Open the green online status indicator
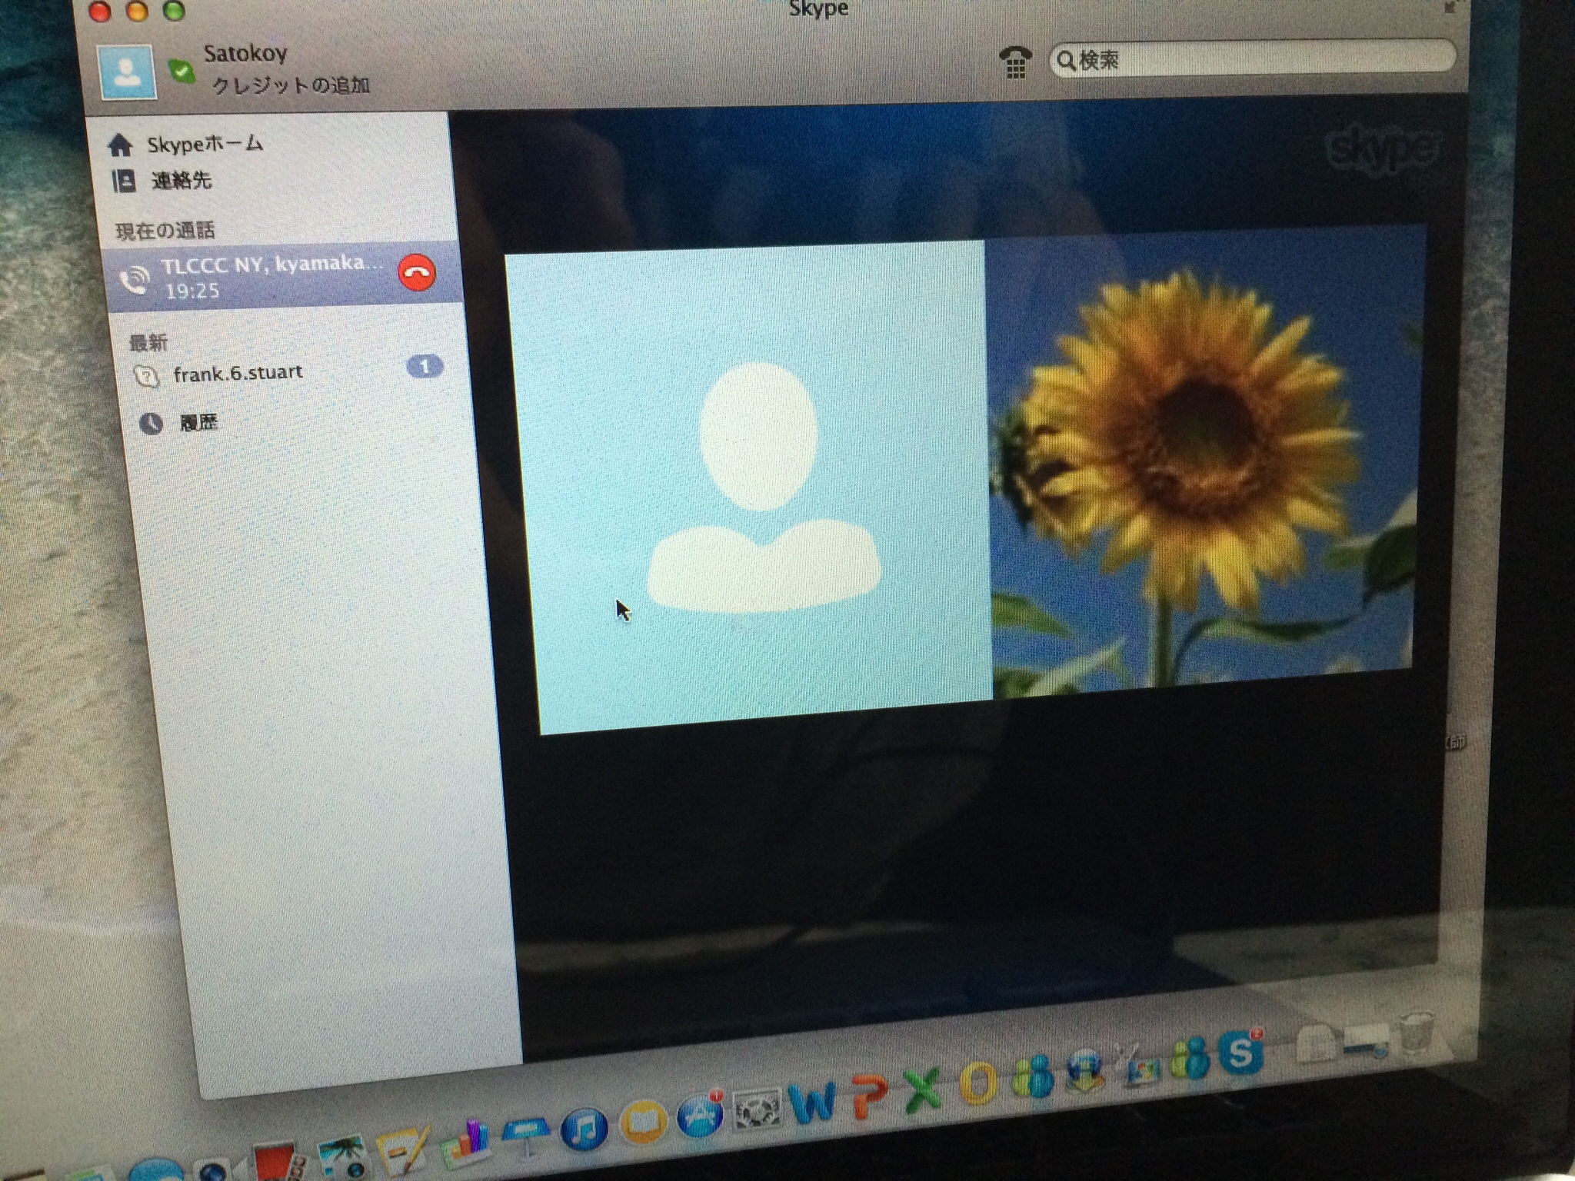The image size is (1575, 1181). [x=181, y=72]
